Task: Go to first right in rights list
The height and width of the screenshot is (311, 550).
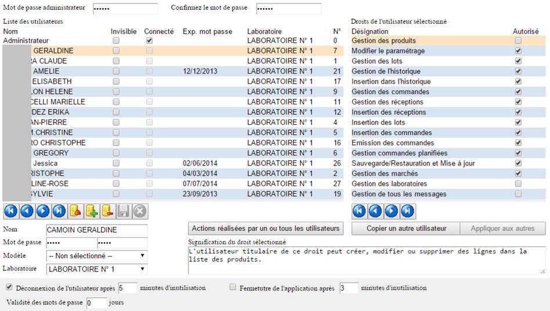Action: pyautogui.click(x=359, y=211)
